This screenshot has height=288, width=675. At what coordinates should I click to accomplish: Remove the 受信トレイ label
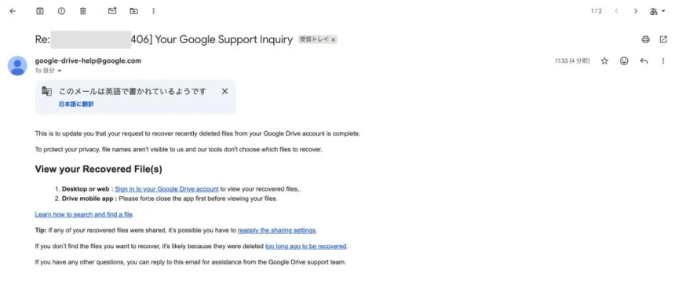[x=334, y=39]
